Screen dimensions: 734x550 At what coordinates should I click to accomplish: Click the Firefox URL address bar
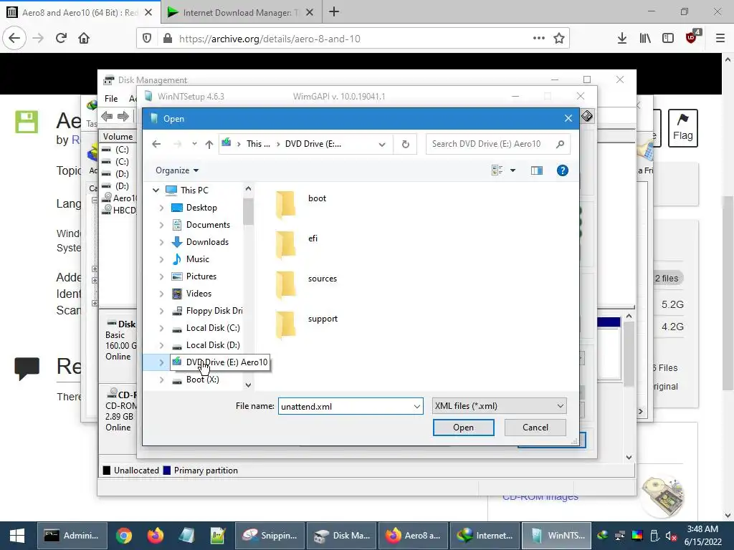click(353, 39)
